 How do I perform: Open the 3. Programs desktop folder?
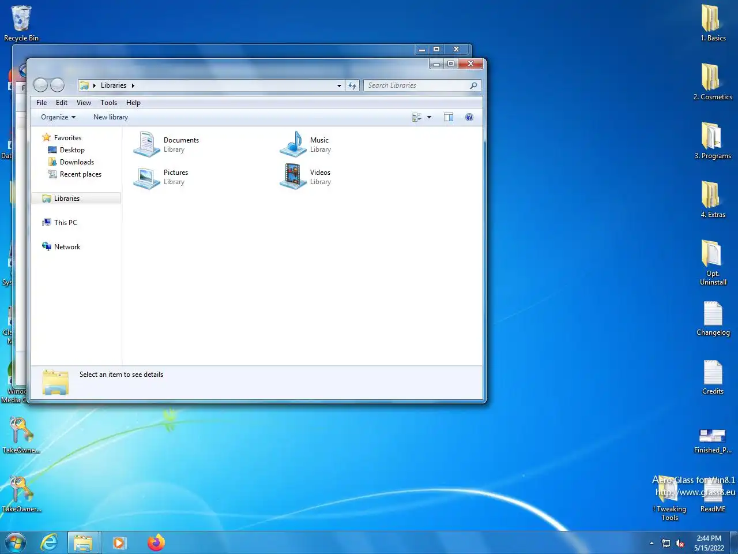[x=713, y=141]
